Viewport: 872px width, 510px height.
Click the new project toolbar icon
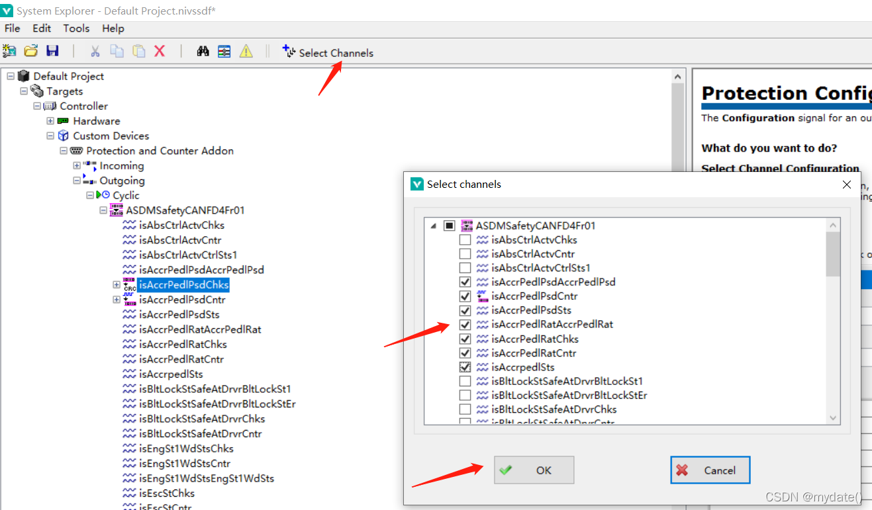9,51
